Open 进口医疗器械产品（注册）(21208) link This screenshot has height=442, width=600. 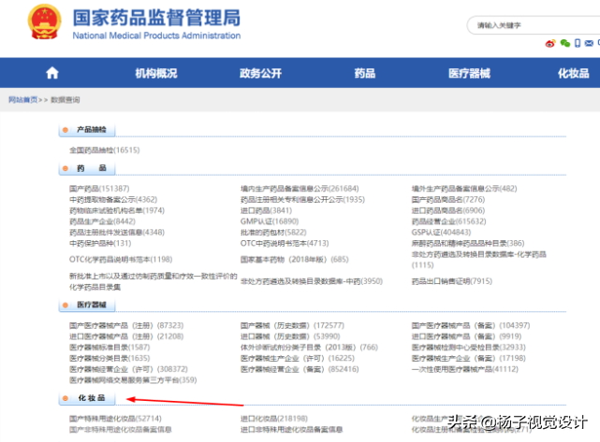point(126,336)
